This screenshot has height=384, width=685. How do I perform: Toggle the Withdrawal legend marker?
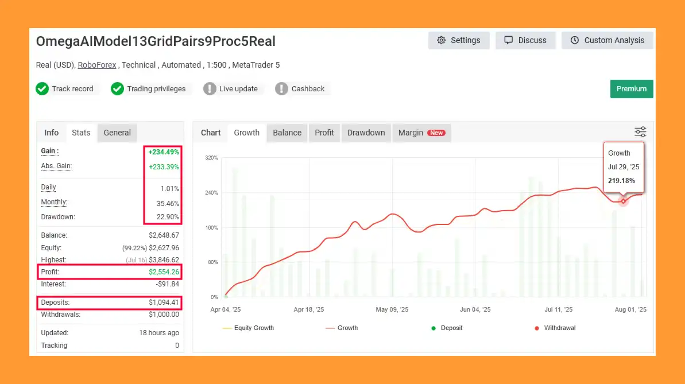pos(537,328)
